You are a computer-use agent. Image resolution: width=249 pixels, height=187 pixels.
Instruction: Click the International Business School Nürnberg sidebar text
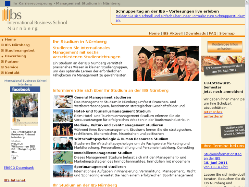(x=25, y=82)
